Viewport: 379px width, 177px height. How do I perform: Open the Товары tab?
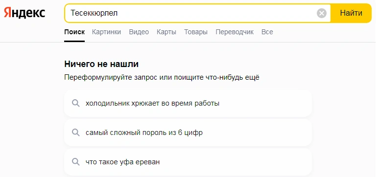click(196, 32)
